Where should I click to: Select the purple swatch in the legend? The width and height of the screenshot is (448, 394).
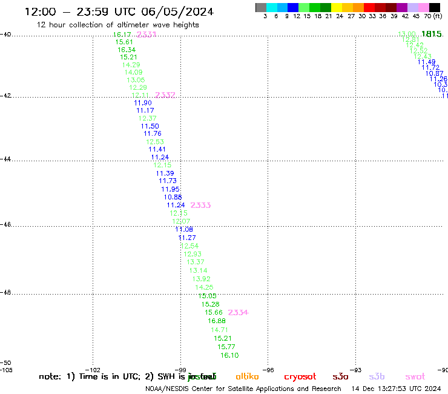click(402, 7)
